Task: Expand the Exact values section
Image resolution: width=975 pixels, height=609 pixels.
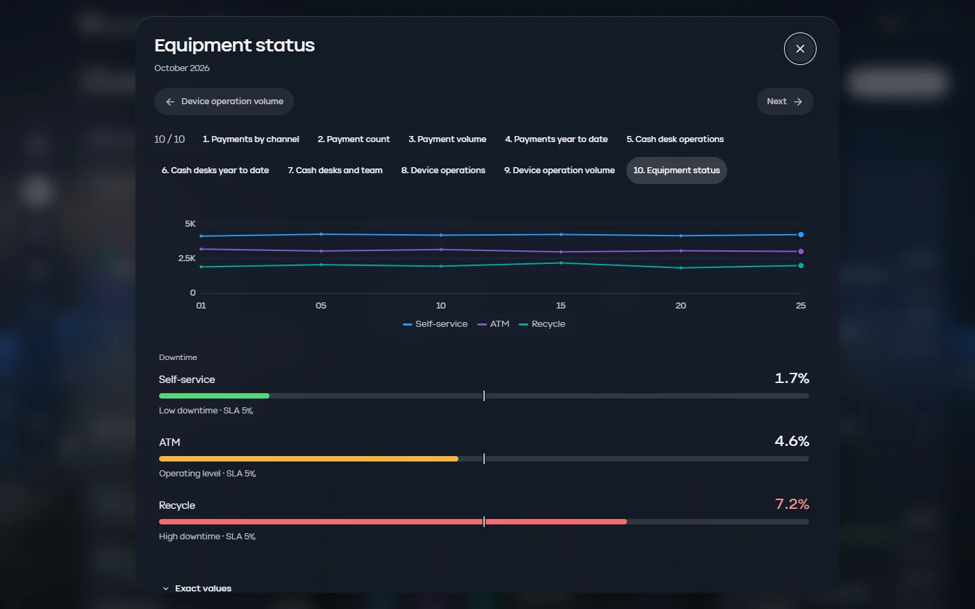Action: (197, 589)
